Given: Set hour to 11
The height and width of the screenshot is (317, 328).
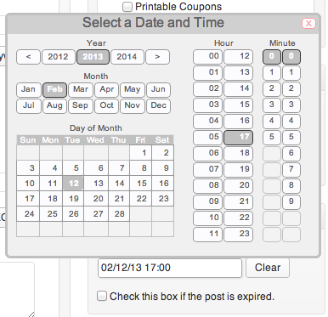Looking at the screenshot, I should (208, 235).
